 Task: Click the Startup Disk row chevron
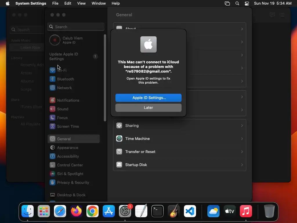tap(242, 165)
